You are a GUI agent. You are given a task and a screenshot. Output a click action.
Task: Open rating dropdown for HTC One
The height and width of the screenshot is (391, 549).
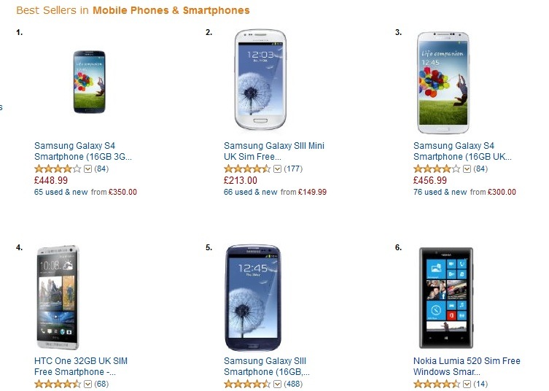87,384
